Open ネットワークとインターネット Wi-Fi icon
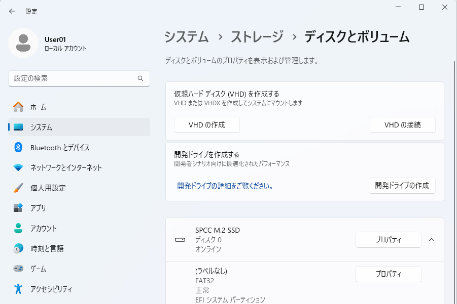The width and height of the screenshot is (457, 304). click(x=18, y=167)
